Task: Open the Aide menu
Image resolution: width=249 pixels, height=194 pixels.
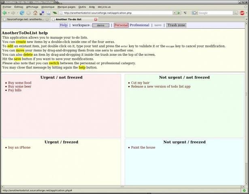Action: [x=92, y=7]
